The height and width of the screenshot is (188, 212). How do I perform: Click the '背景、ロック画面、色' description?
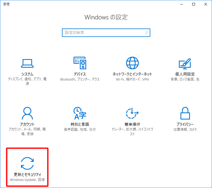point(185,79)
